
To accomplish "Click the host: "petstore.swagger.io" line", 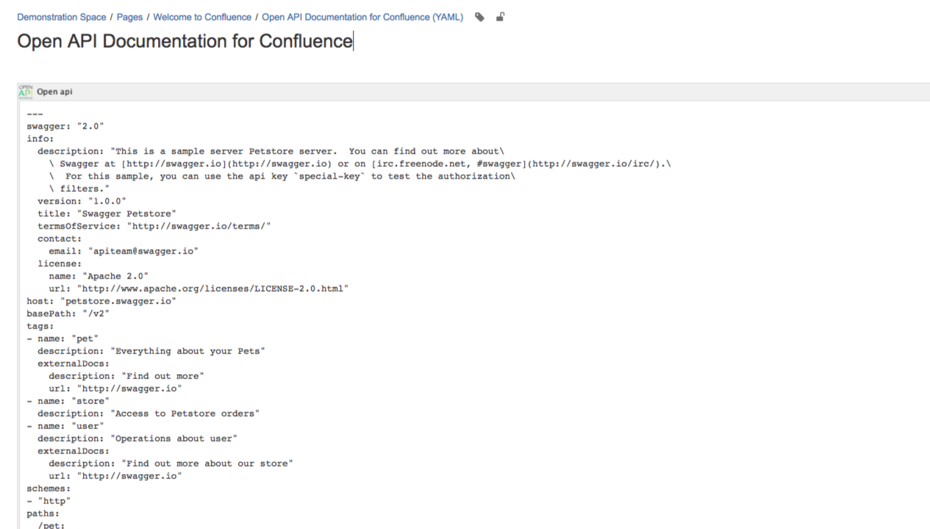I will (101, 301).
